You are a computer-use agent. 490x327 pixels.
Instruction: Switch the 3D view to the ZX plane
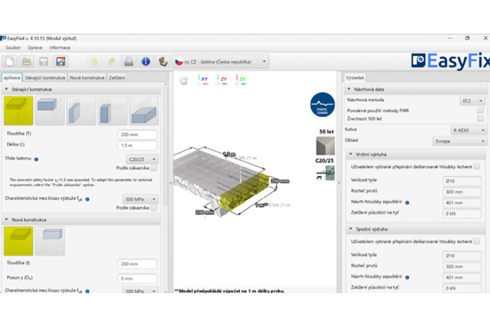(241, 80)
